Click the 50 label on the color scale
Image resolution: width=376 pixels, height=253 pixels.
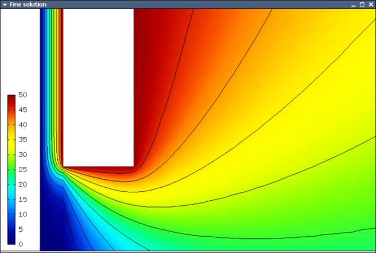[22, 95]
